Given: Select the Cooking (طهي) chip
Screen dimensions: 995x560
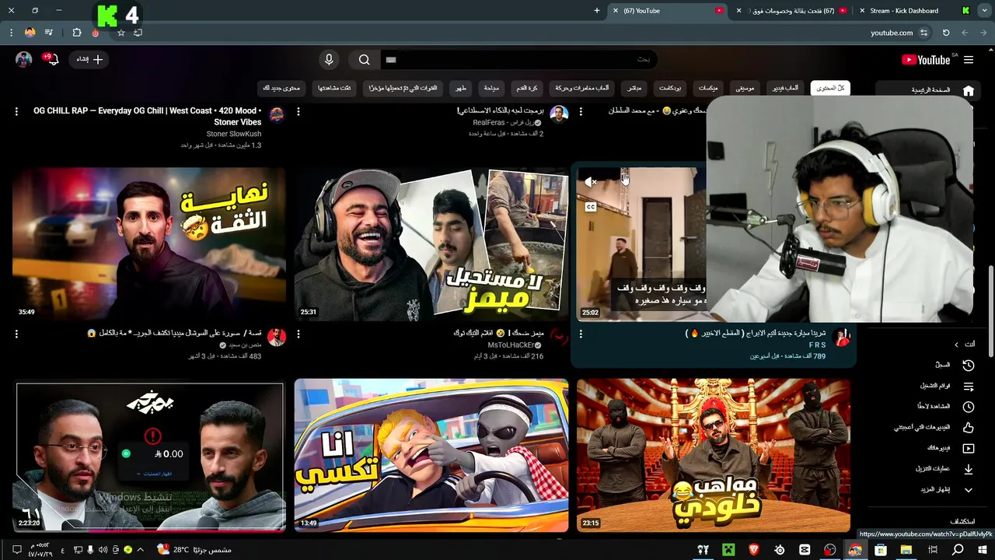Looking at the screenshot, I should click(x=461, y=88).
